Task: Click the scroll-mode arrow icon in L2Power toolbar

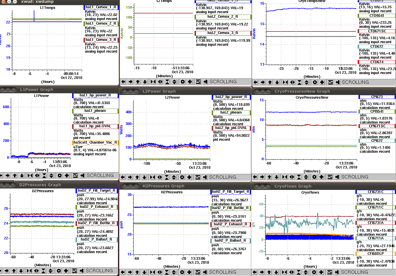Action: (x=205, y=177)
